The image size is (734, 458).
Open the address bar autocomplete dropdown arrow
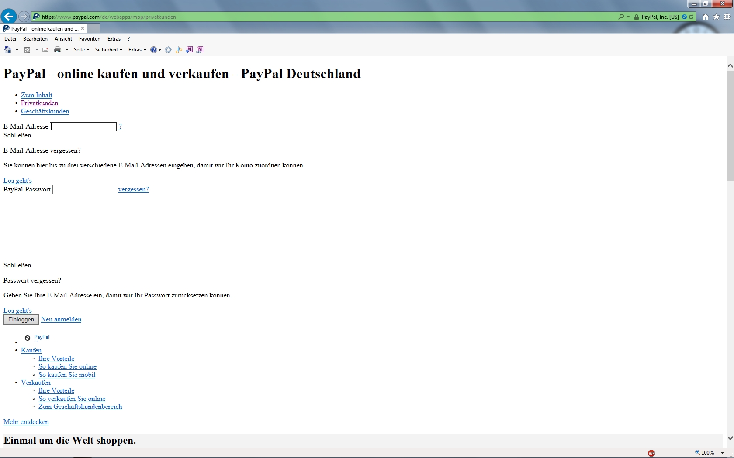click(628, 17)
